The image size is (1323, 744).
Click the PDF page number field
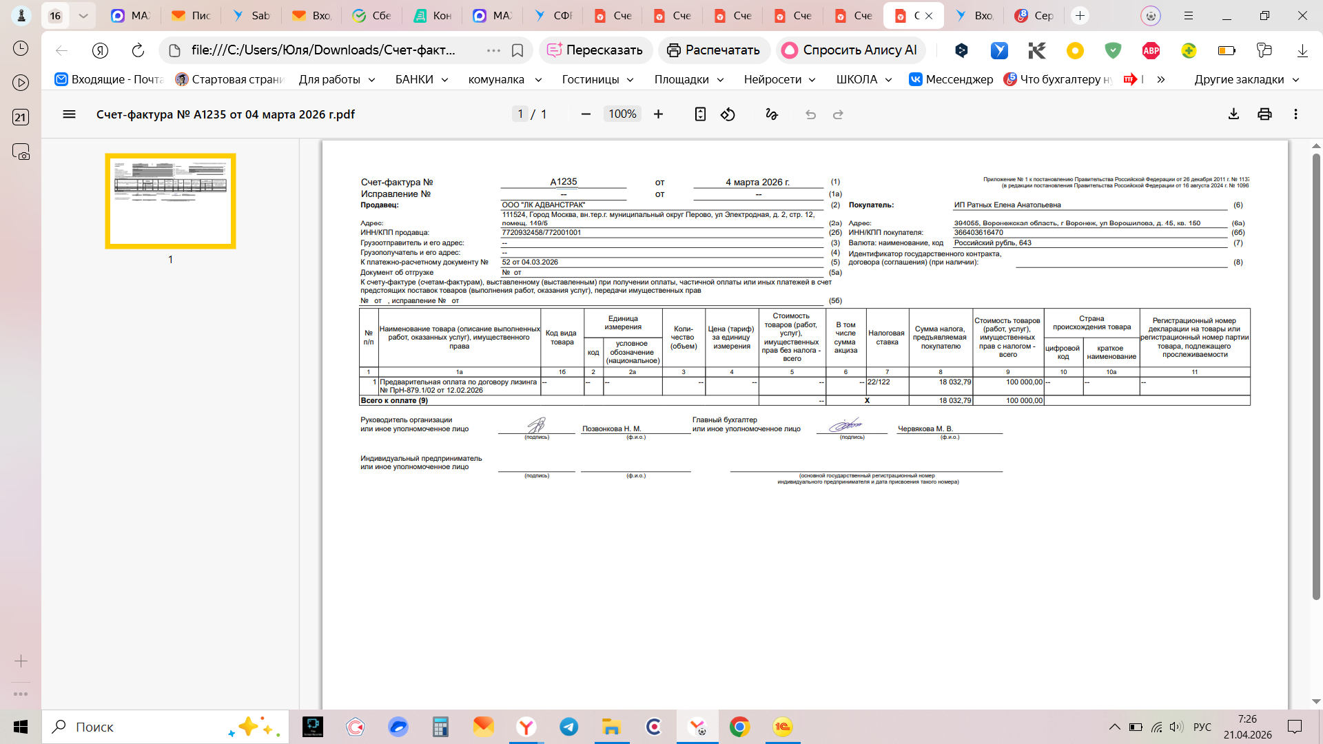point(520,114)
